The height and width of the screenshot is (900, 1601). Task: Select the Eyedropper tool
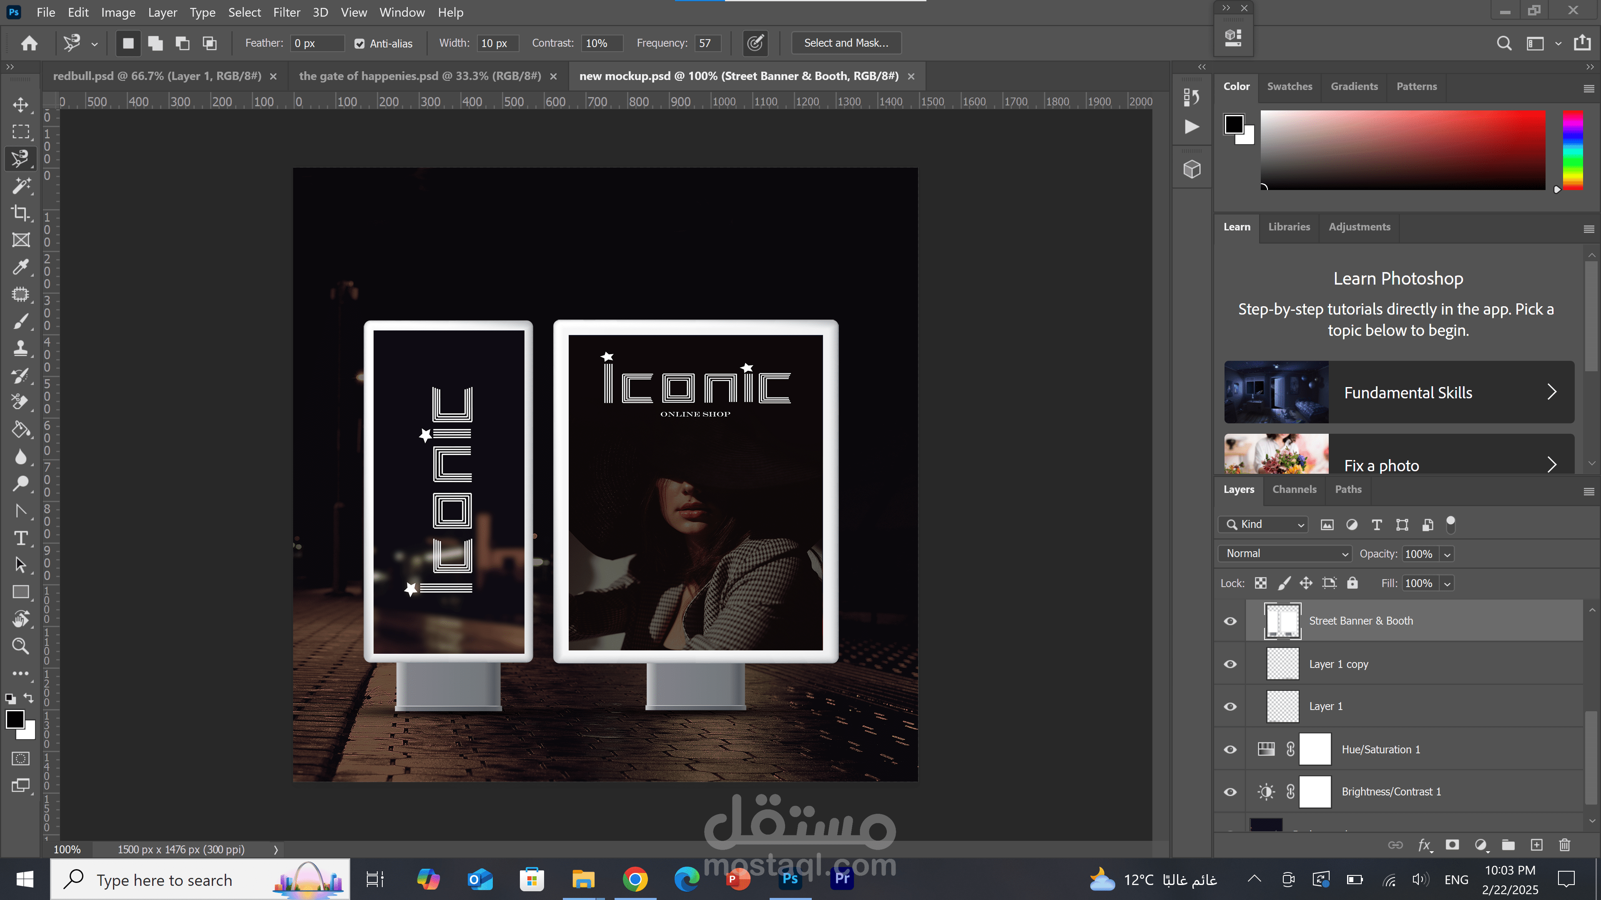[20, 267]
